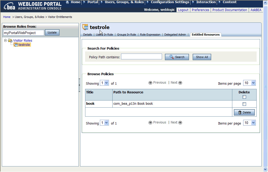
Task: Check the Delete checkbox for book row
Action: coord(244,104)
